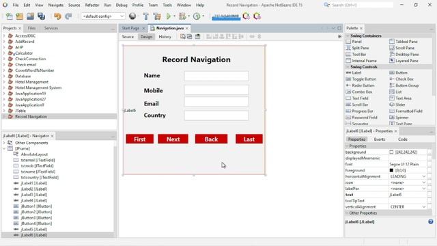The image size is (437, 246).
Task: Click the Save All toolbar icon
Action: tap(41, 16)
